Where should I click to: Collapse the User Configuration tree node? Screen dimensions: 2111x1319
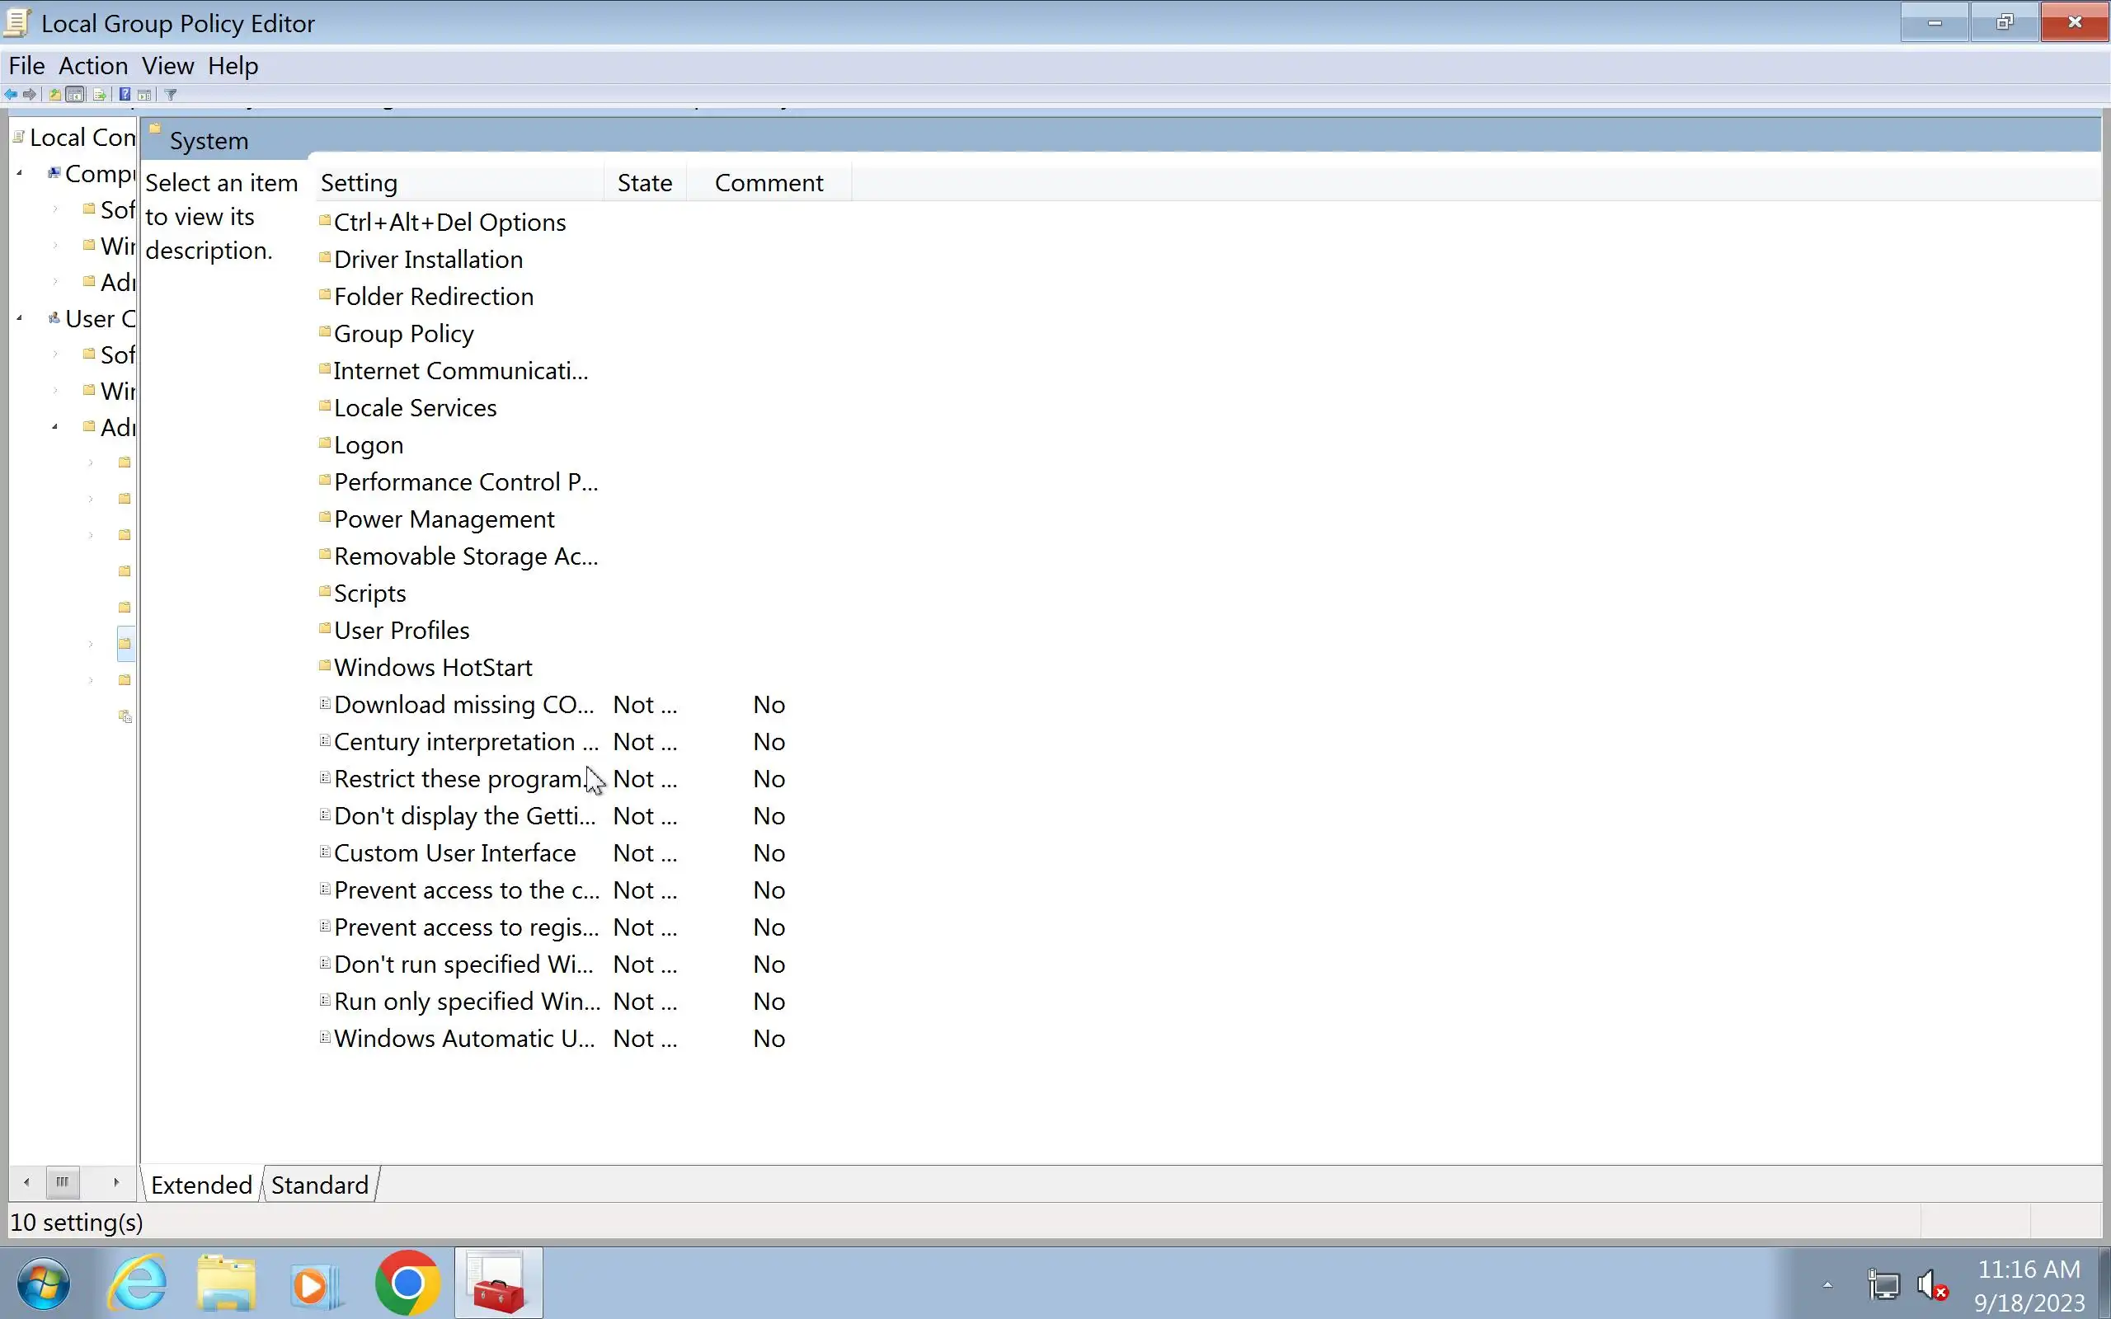[x=19, y=318]
